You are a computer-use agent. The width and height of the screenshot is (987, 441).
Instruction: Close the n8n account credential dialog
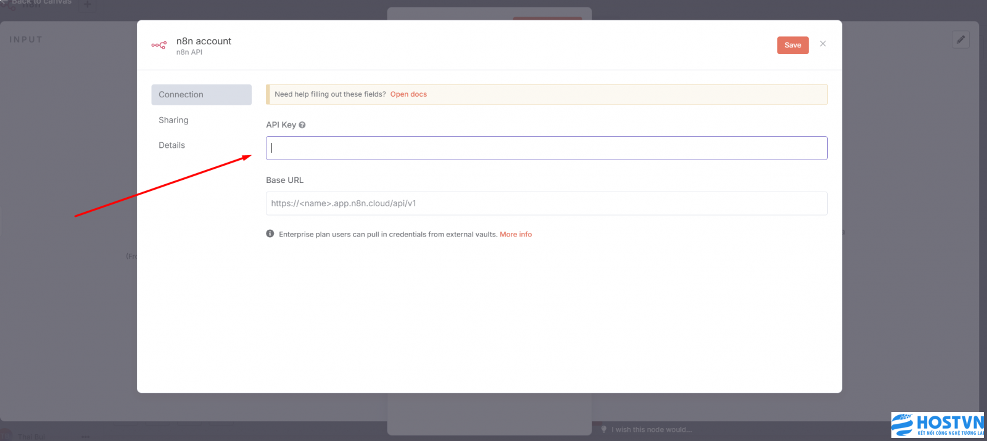click(823, 44)
